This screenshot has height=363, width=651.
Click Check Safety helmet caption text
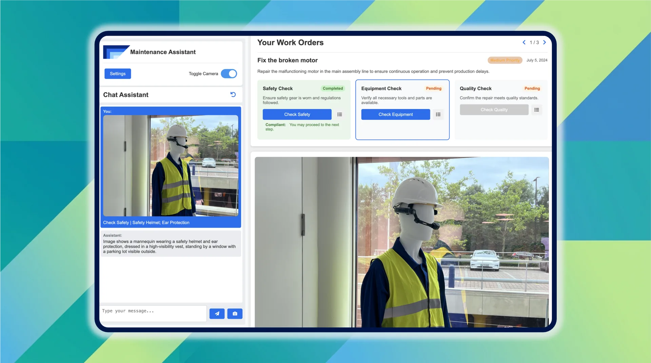[x=146, y=222]
